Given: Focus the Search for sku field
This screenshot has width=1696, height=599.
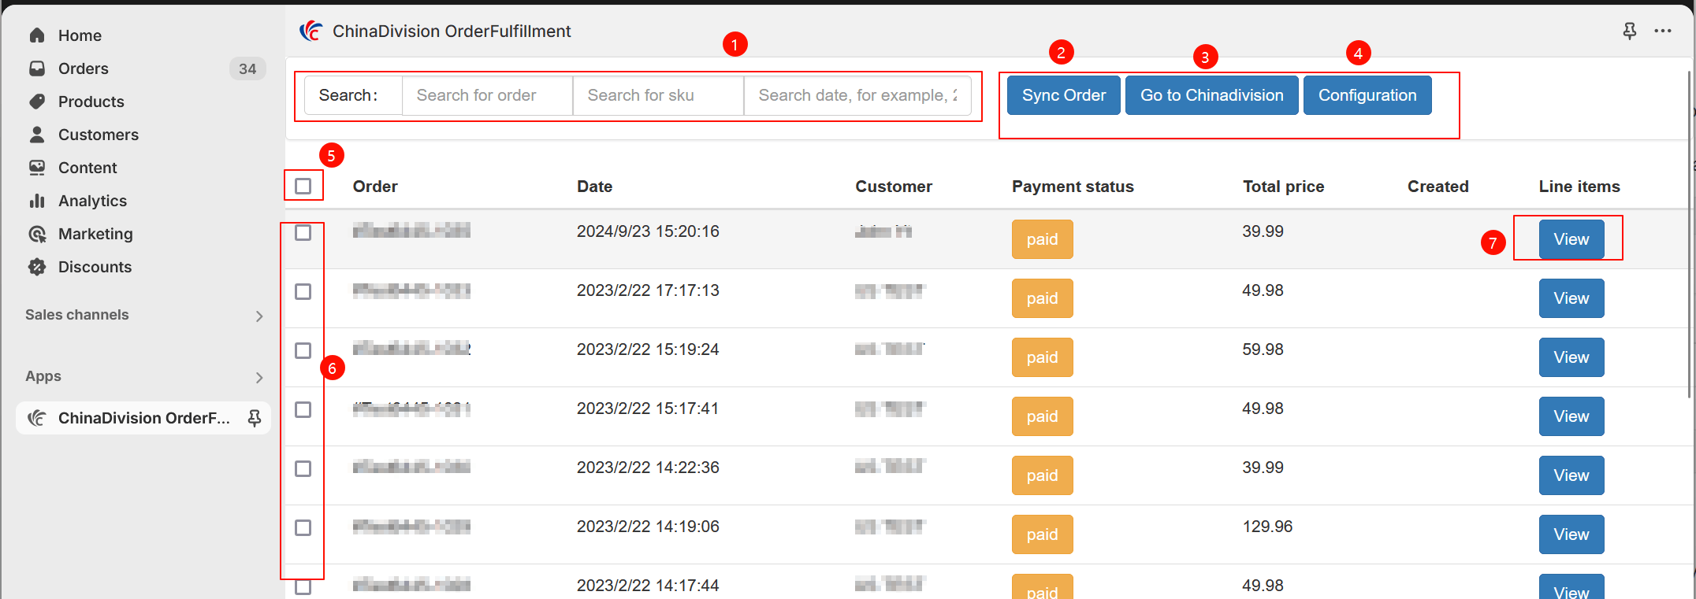Looking at the screenshot, I should (x=658, y=95).
